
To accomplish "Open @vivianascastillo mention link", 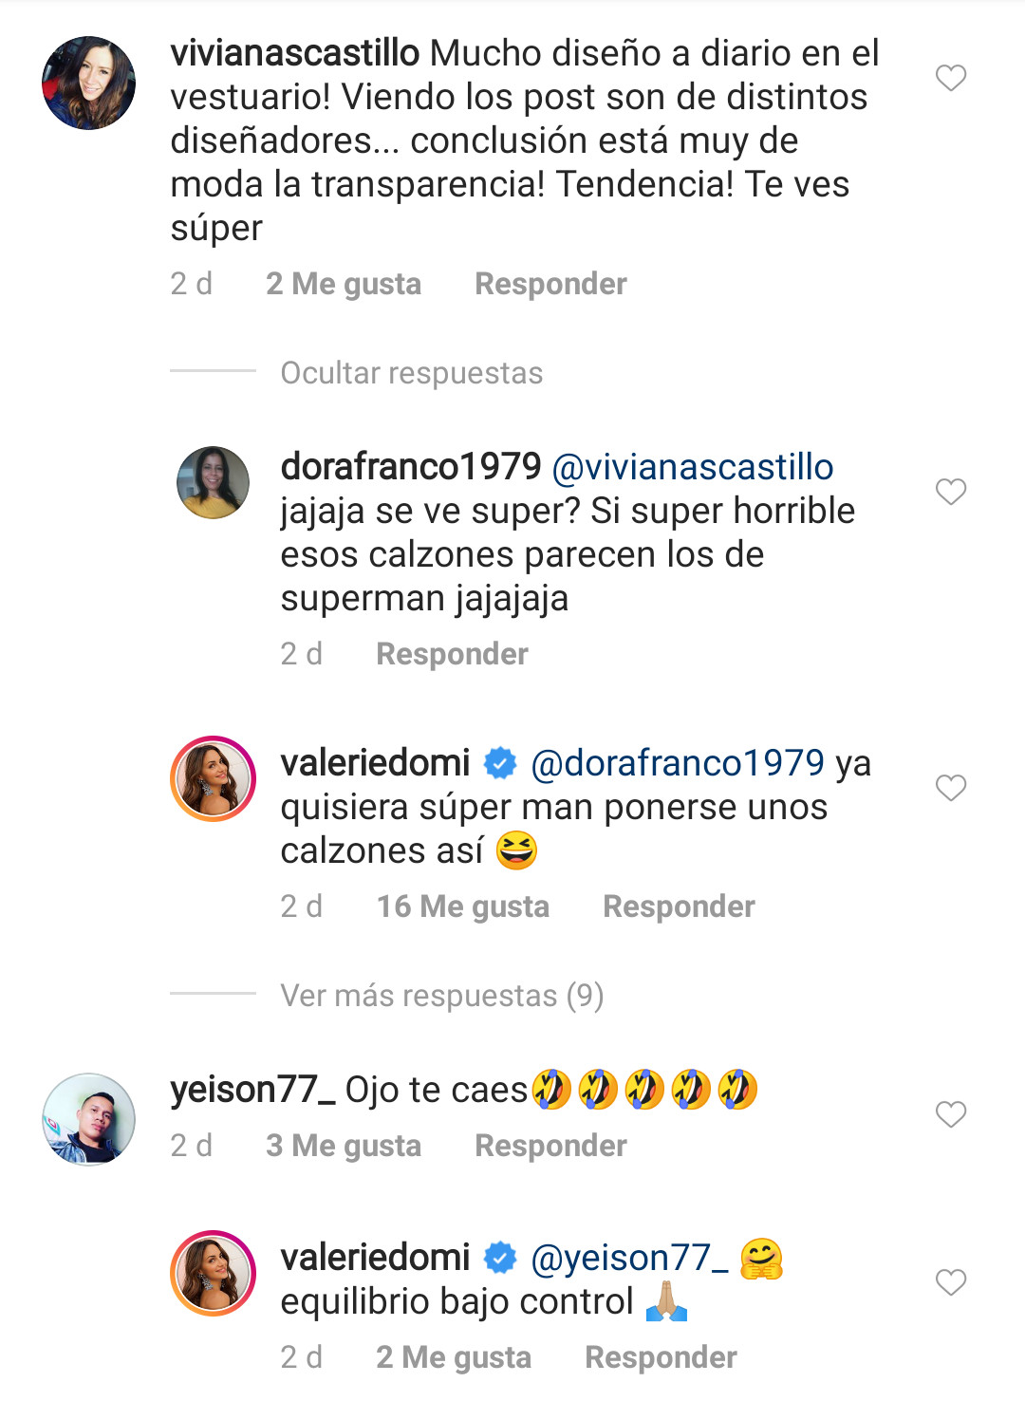I will (x=692, y=467).
